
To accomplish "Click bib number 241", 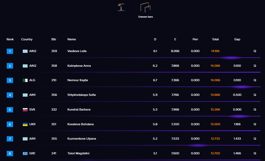I will click(54, 154).
